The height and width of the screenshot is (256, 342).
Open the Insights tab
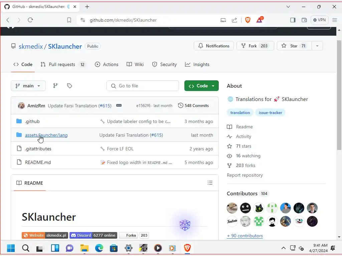[197, 64]
